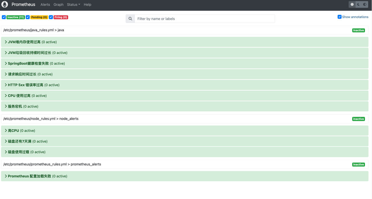Screen dimensions: 372x199
Task: Toggle the Firing (0) filter checkbox
Action: 51,17
